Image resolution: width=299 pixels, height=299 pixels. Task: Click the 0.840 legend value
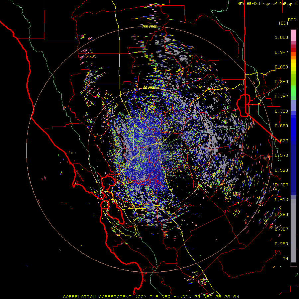click(x=281, y=82)
